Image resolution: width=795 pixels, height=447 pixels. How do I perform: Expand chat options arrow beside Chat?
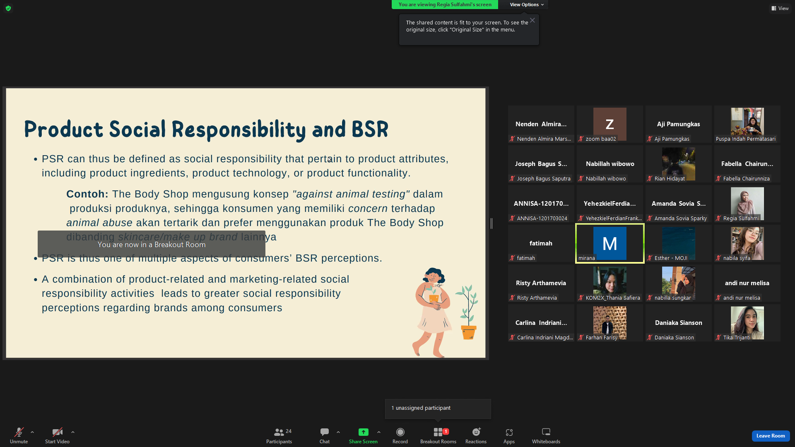click(338, 432)
